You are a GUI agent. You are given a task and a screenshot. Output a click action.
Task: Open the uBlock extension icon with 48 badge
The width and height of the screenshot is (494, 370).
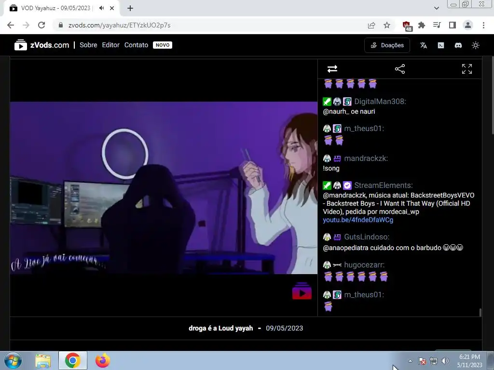pyautogui.click(x=407, y=26)
